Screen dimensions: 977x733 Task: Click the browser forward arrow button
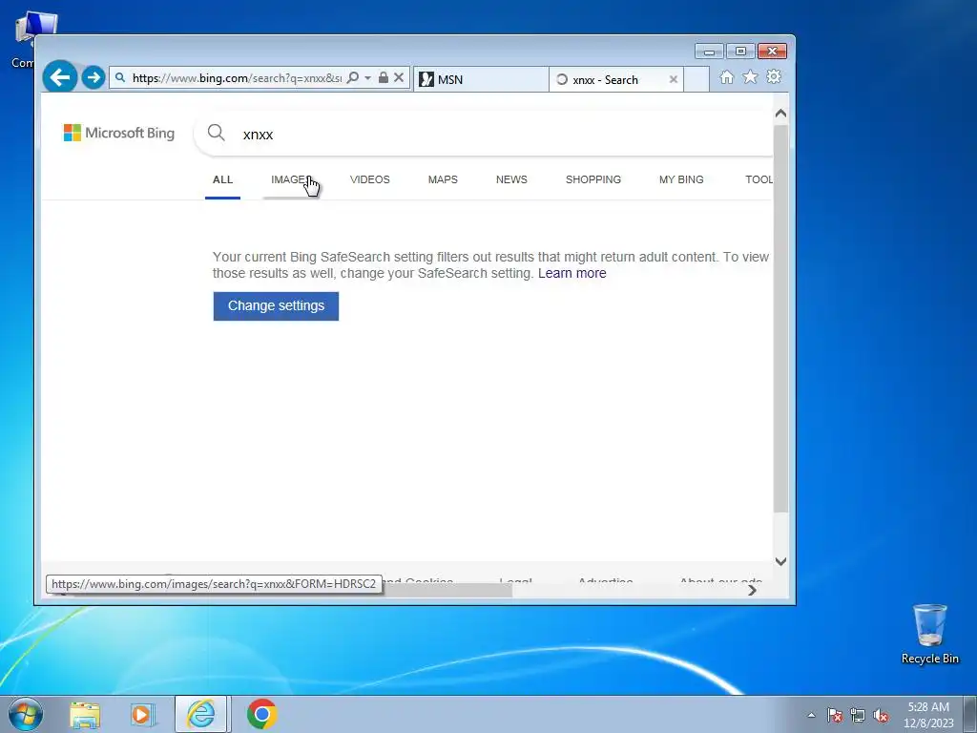click(x=94, y=77)
